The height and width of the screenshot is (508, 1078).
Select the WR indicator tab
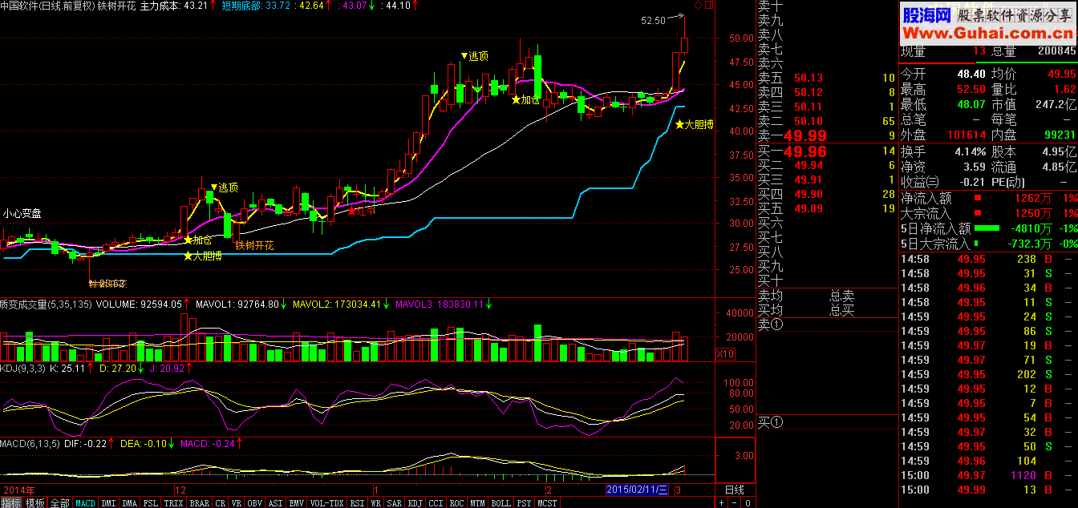click(x=375, y=502)
